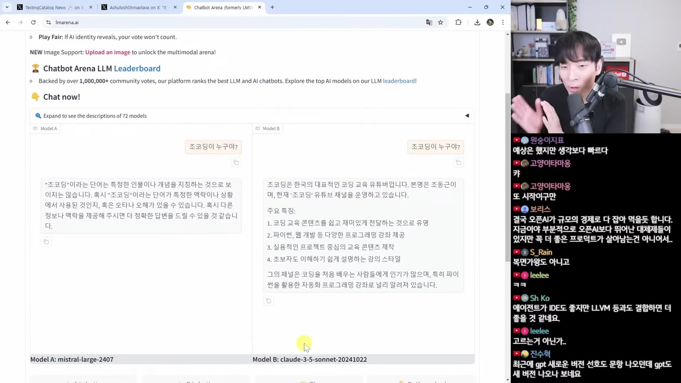Click the scrollbar down arrow
Viewport: 681px width, 383px height.
pos(508,379)
